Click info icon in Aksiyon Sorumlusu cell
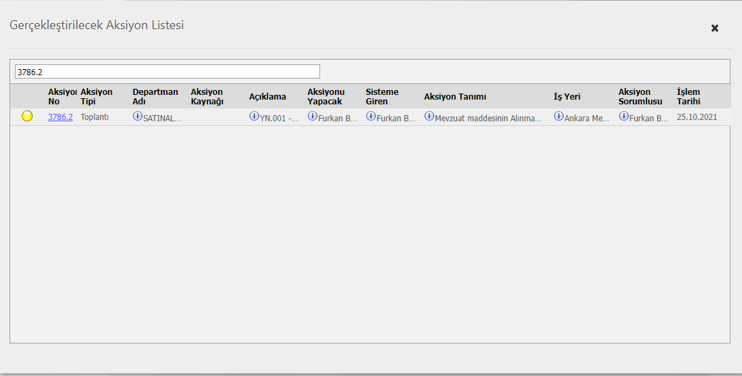 pyautogui.click(x=624, y=117)
